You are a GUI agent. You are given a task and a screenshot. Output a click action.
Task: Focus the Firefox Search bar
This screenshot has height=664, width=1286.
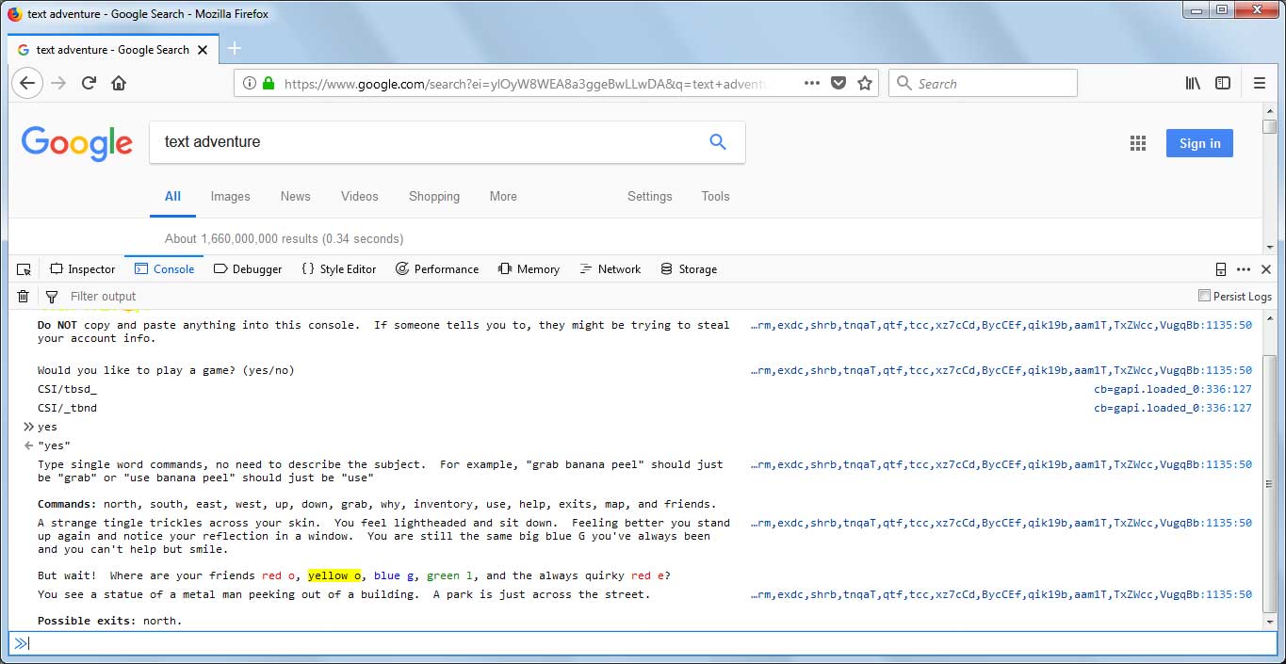984,83
